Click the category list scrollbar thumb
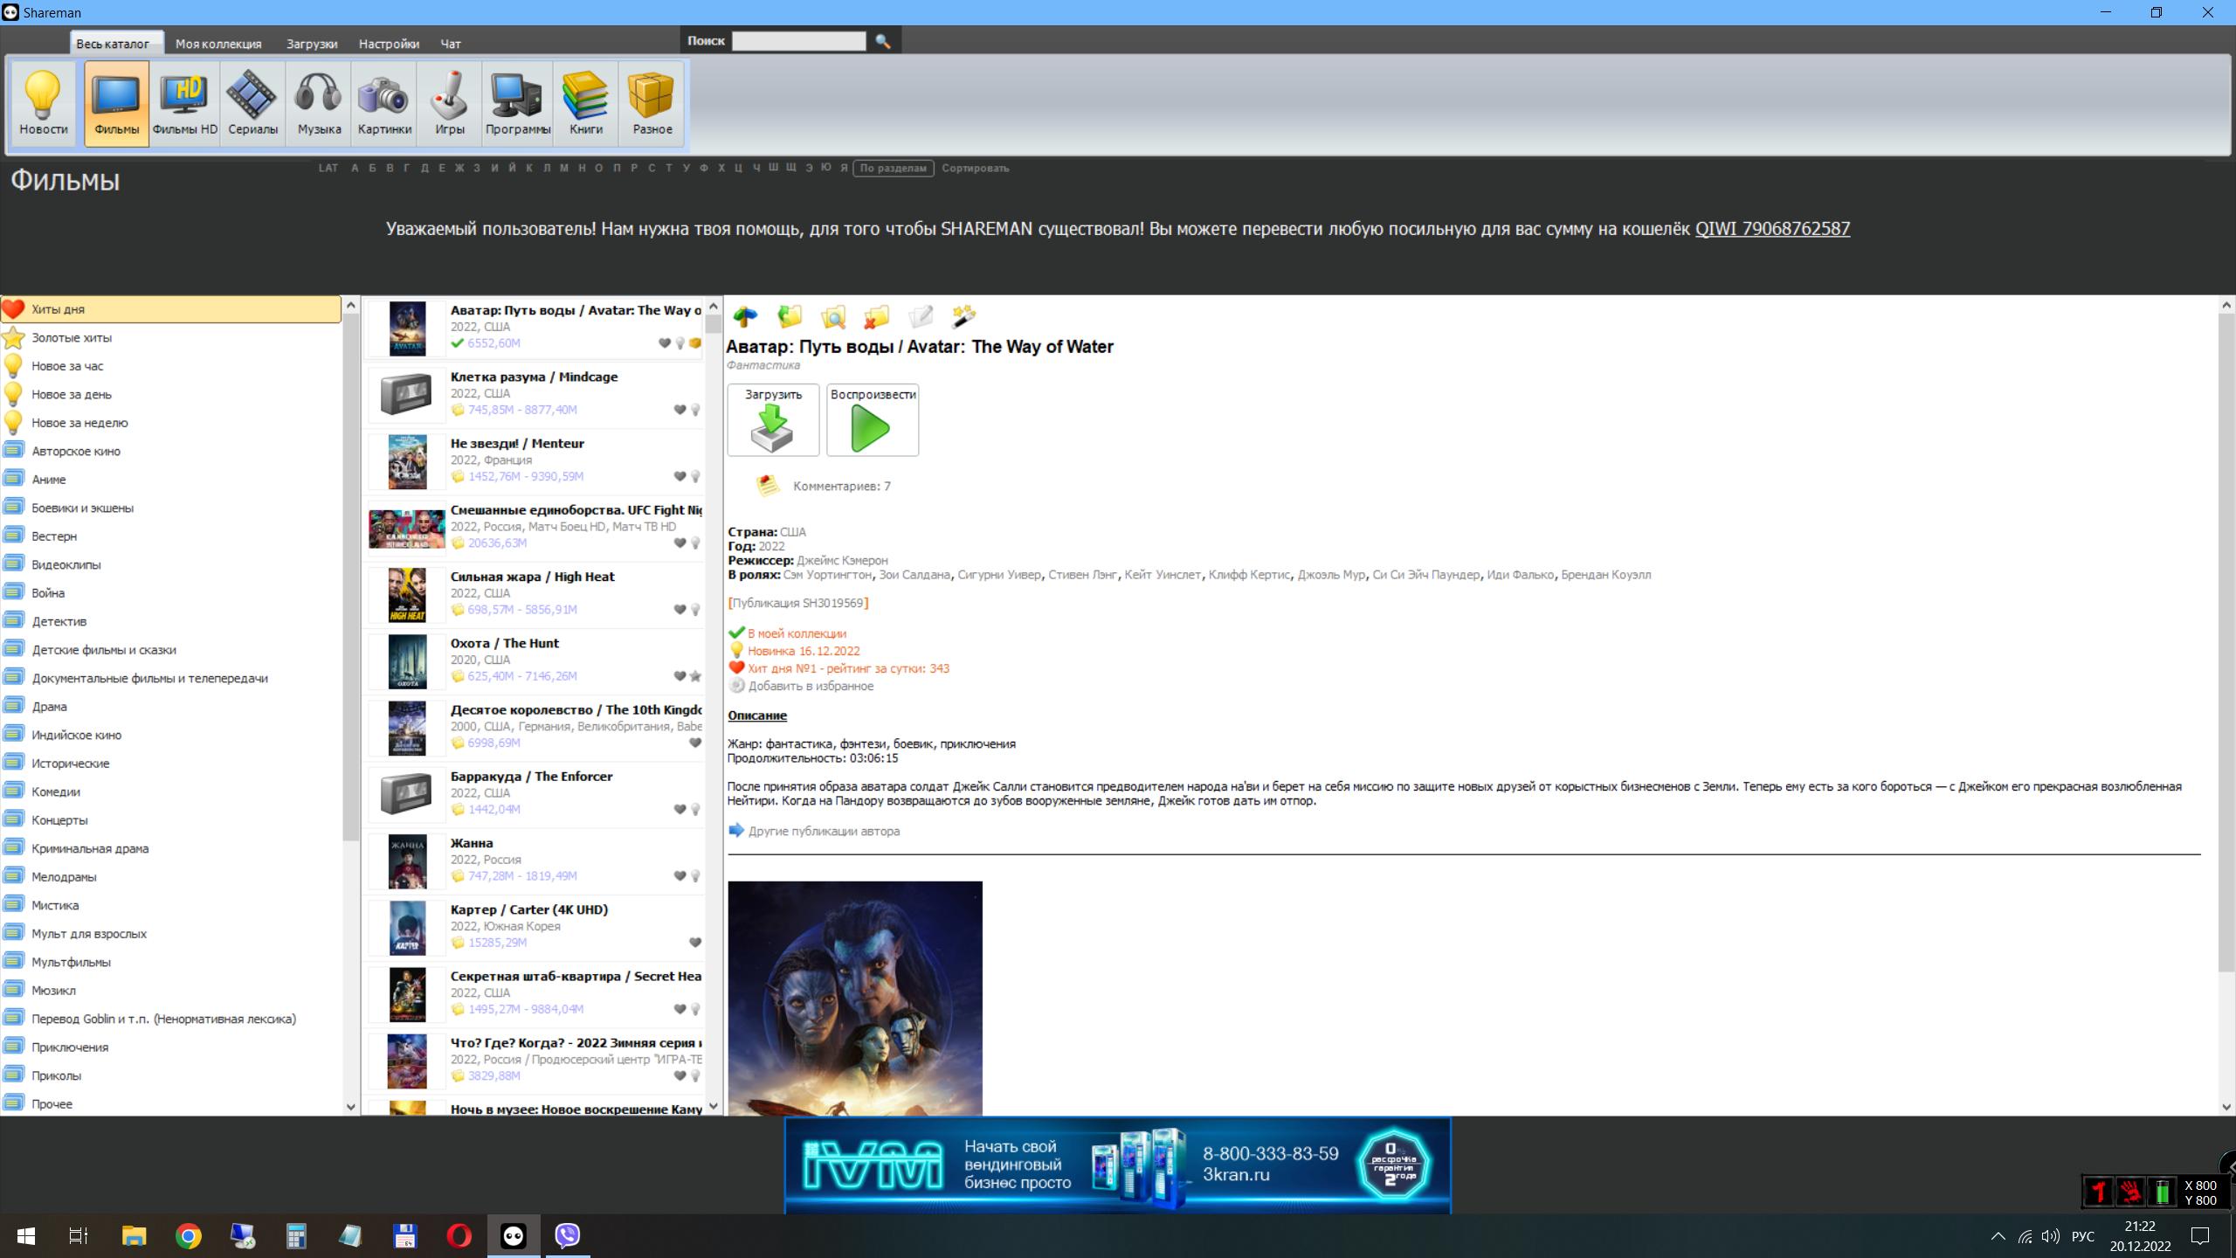Image resolution: width=2236 pixels, height=1258 pixels. click(x=351, y=577)
